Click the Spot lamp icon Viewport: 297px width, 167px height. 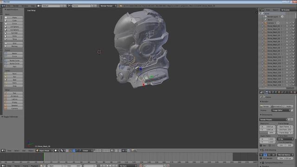[6, 80]
